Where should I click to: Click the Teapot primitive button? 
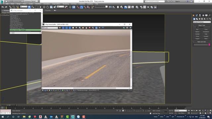197,39
